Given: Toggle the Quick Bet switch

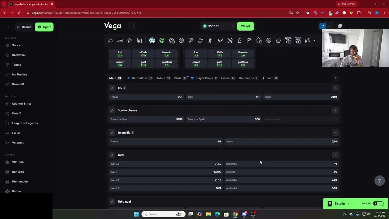Looking at the screenshot, I should (378, 203).
